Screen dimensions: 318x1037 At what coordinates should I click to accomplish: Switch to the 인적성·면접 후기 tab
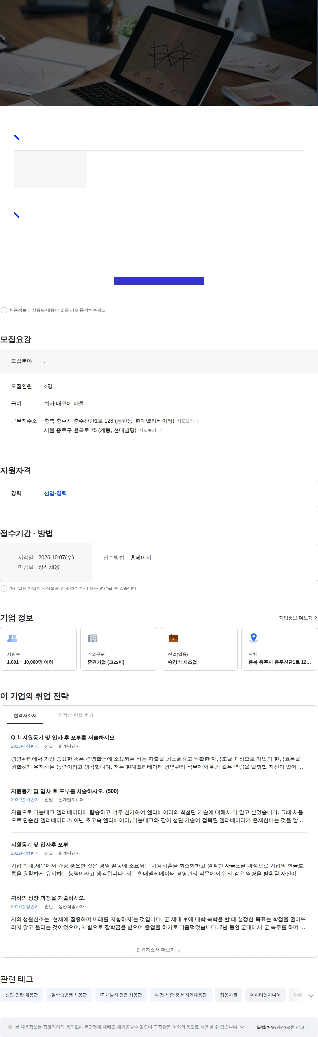click(x=76, y=715)
